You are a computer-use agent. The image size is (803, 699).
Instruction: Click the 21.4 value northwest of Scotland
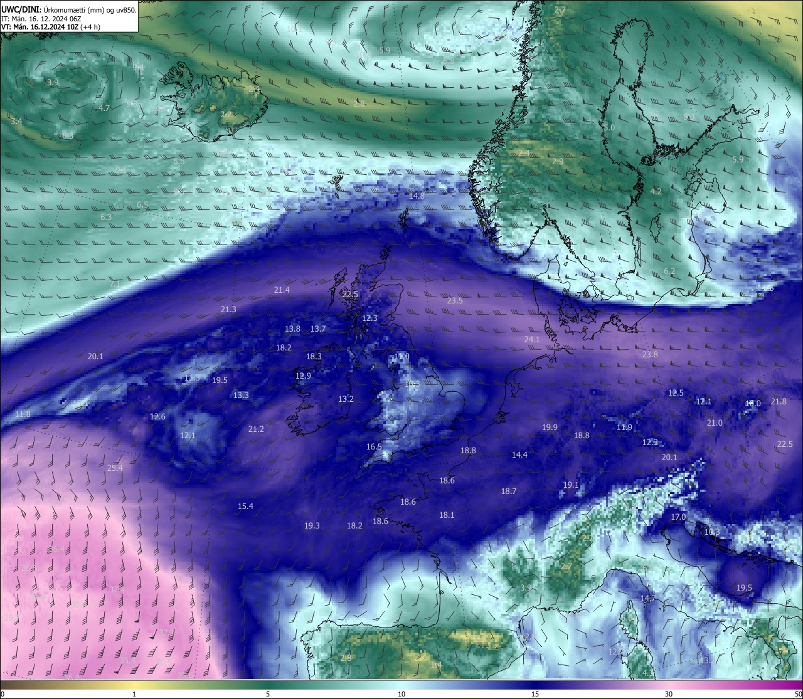pyautogui.click(x=282, y=290)
